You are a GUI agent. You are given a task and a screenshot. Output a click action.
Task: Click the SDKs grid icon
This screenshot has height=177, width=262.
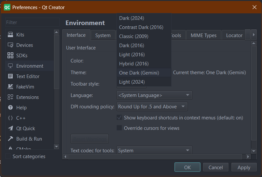pos(10,55)
